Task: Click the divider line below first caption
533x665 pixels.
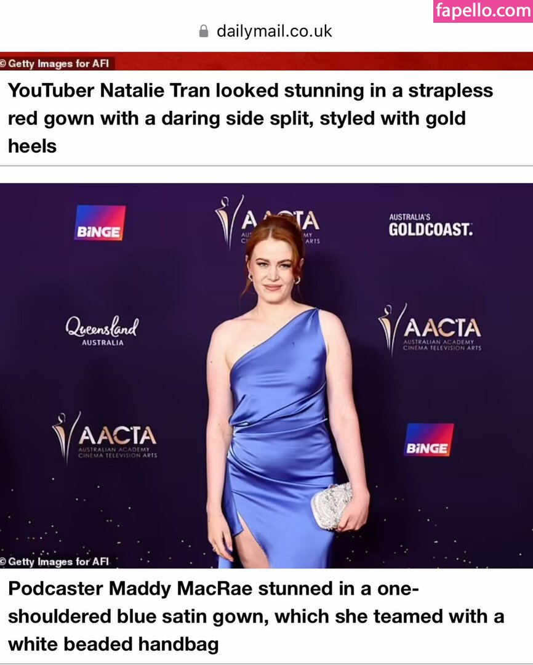Action: click(266, 166)
